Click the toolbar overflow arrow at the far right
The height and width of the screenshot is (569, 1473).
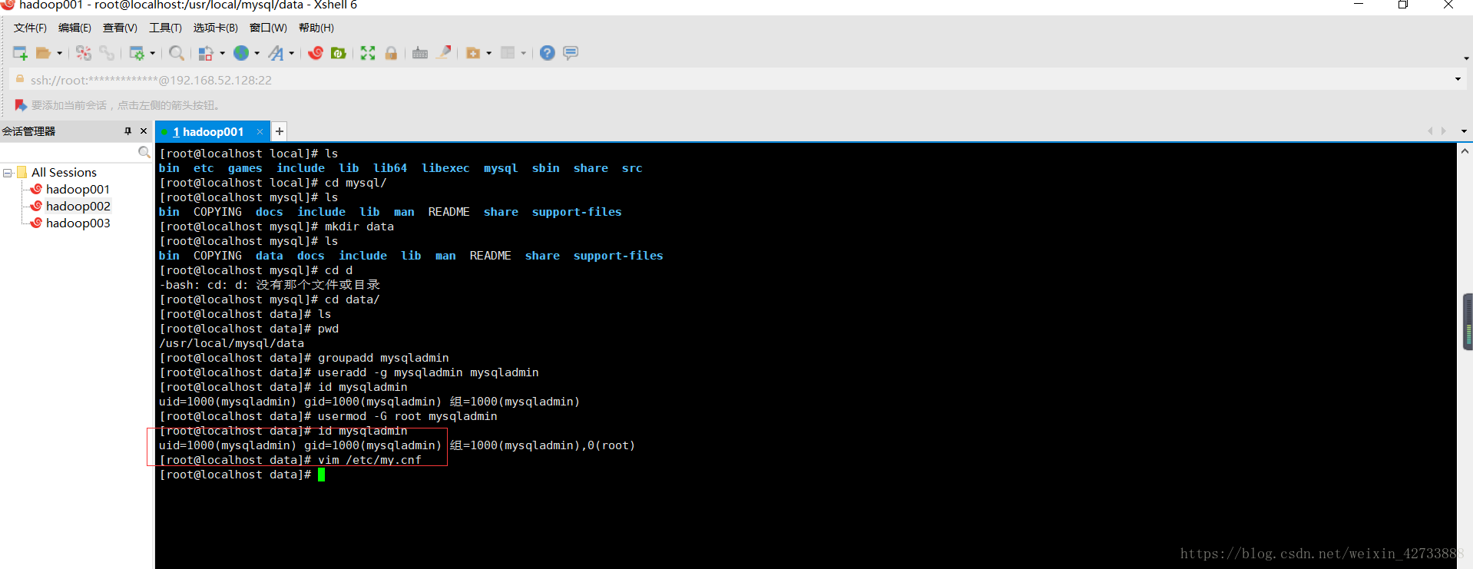[x=1466, y=58]
